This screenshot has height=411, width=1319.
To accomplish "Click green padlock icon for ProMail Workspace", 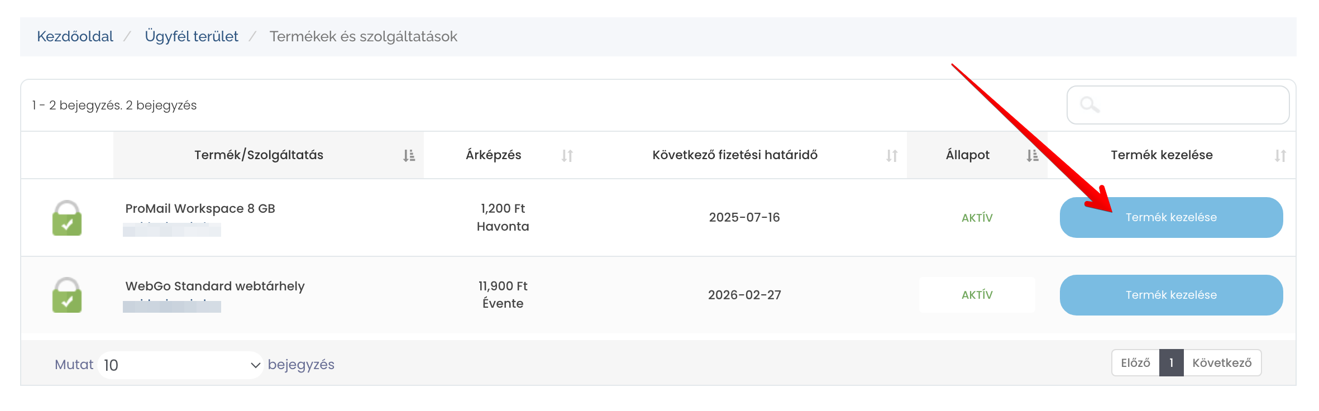I will point(67,218).
